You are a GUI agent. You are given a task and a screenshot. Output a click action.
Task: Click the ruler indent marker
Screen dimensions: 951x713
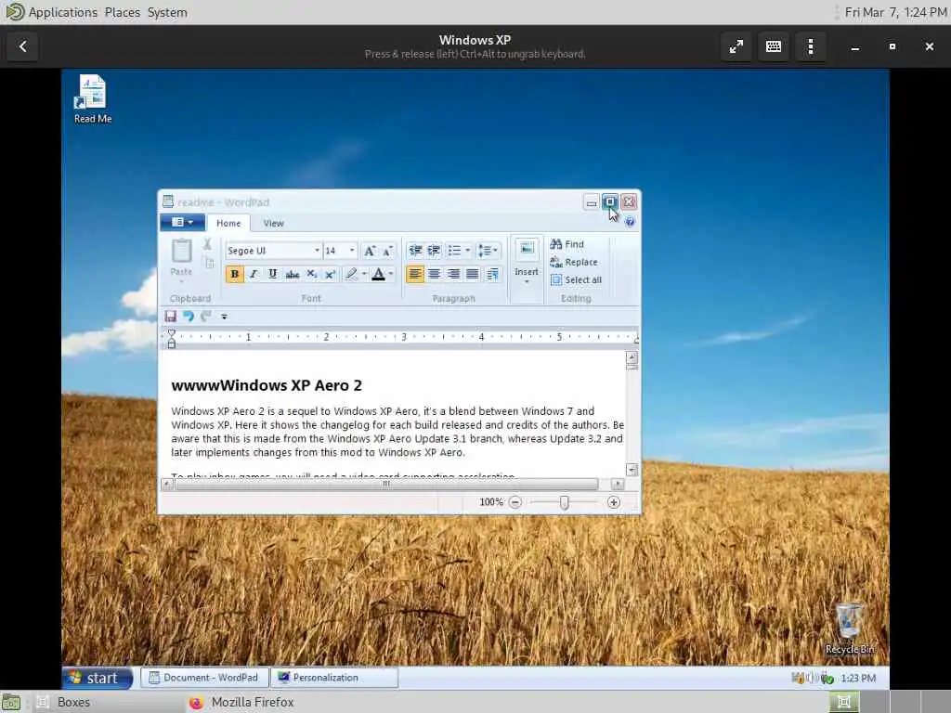pos(172,339)
